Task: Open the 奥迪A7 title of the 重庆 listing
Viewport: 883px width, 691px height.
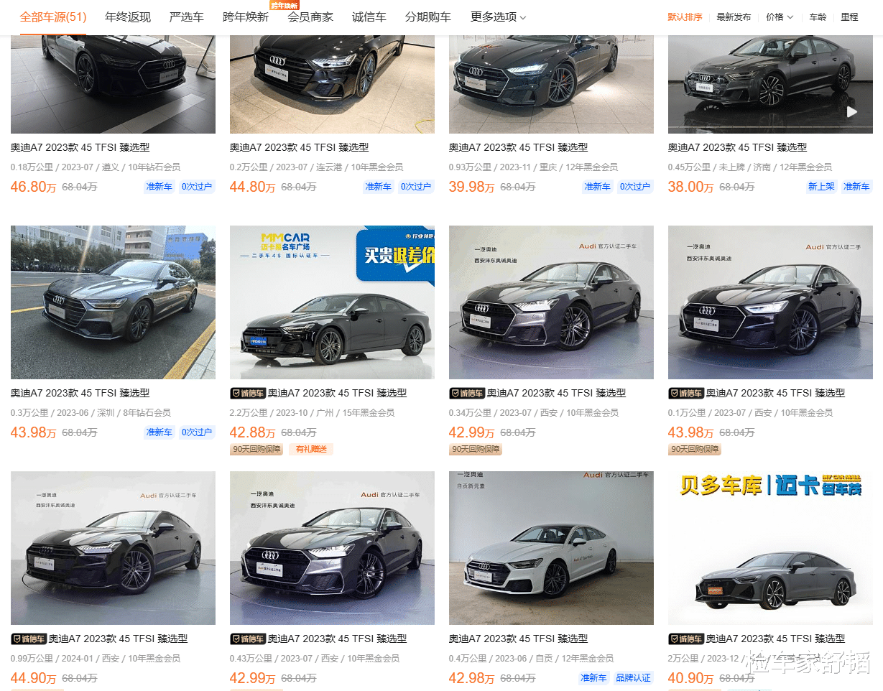Action: 519,147
